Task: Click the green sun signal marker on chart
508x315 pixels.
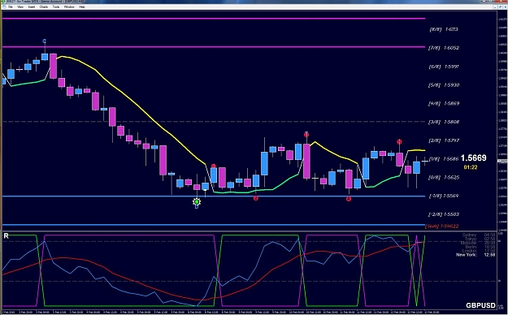Action: click(x=197, y=202)
